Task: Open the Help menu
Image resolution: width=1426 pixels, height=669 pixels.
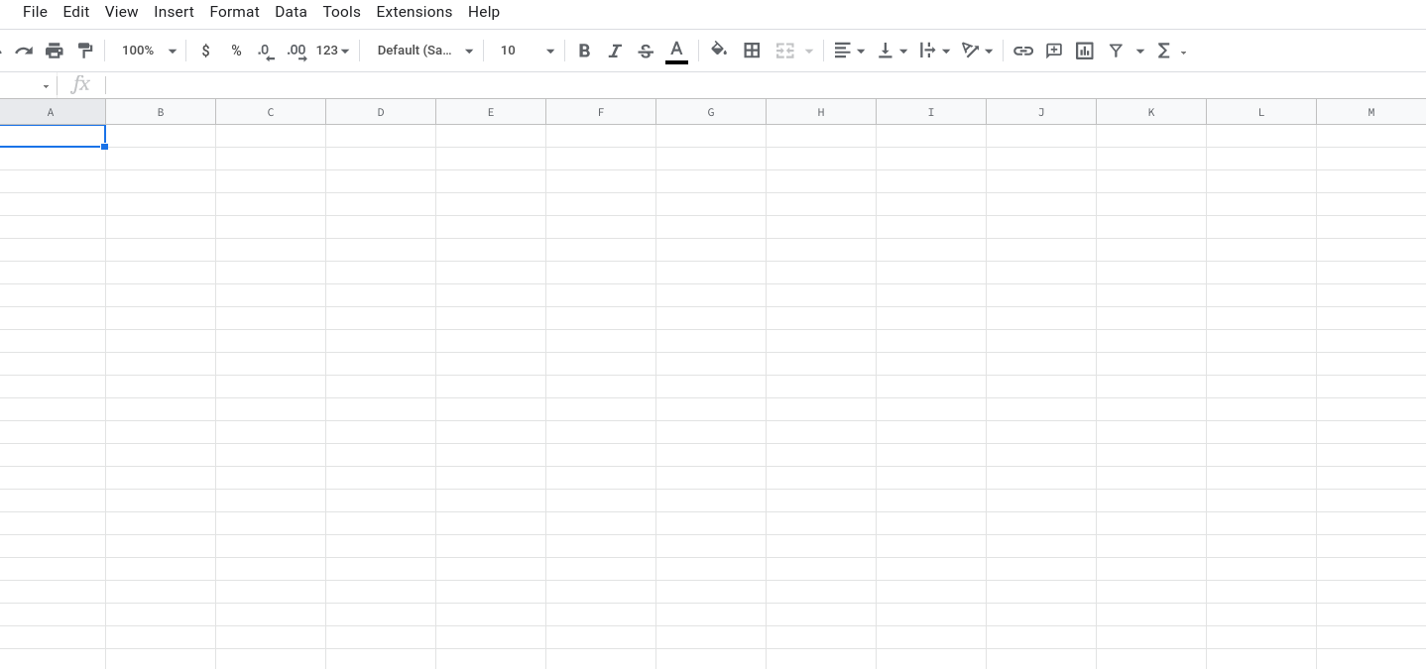Action: tap(484, 12)
